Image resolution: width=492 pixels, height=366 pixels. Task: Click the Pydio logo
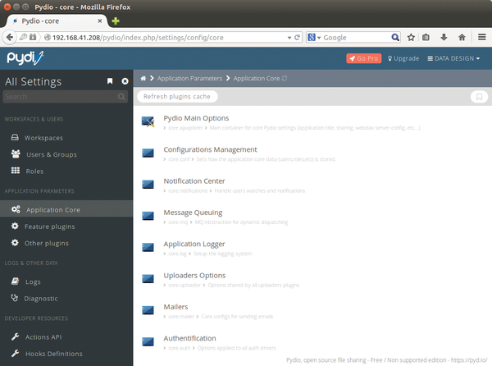[25, 58]
